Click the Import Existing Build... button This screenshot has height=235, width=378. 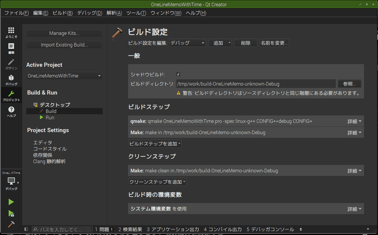click(64, 45)
